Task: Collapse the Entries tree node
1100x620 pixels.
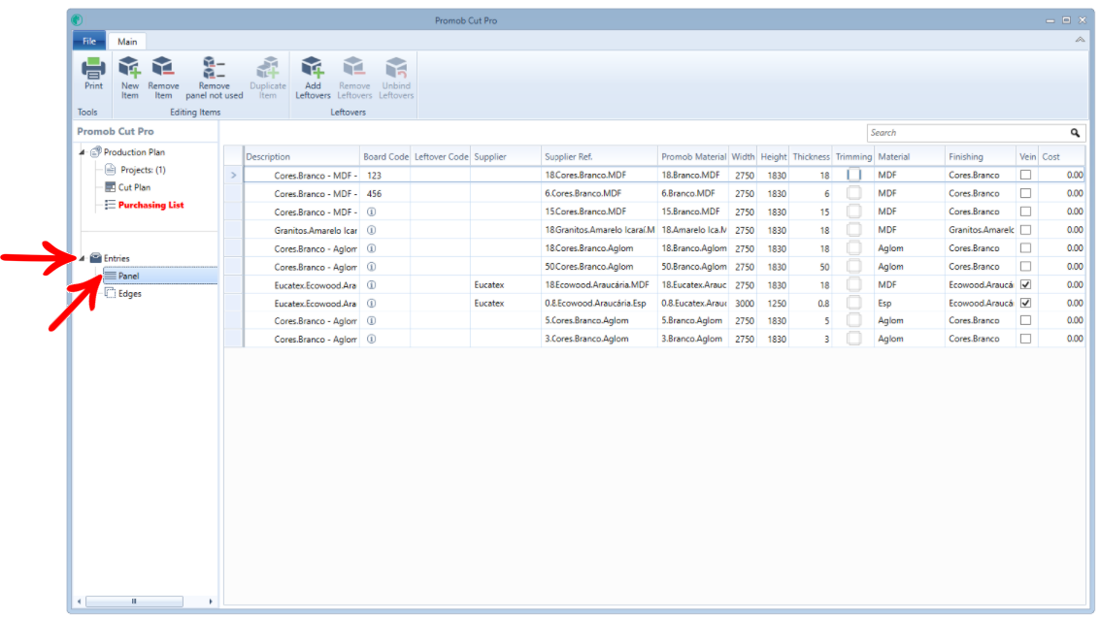Action: point(83,258)
